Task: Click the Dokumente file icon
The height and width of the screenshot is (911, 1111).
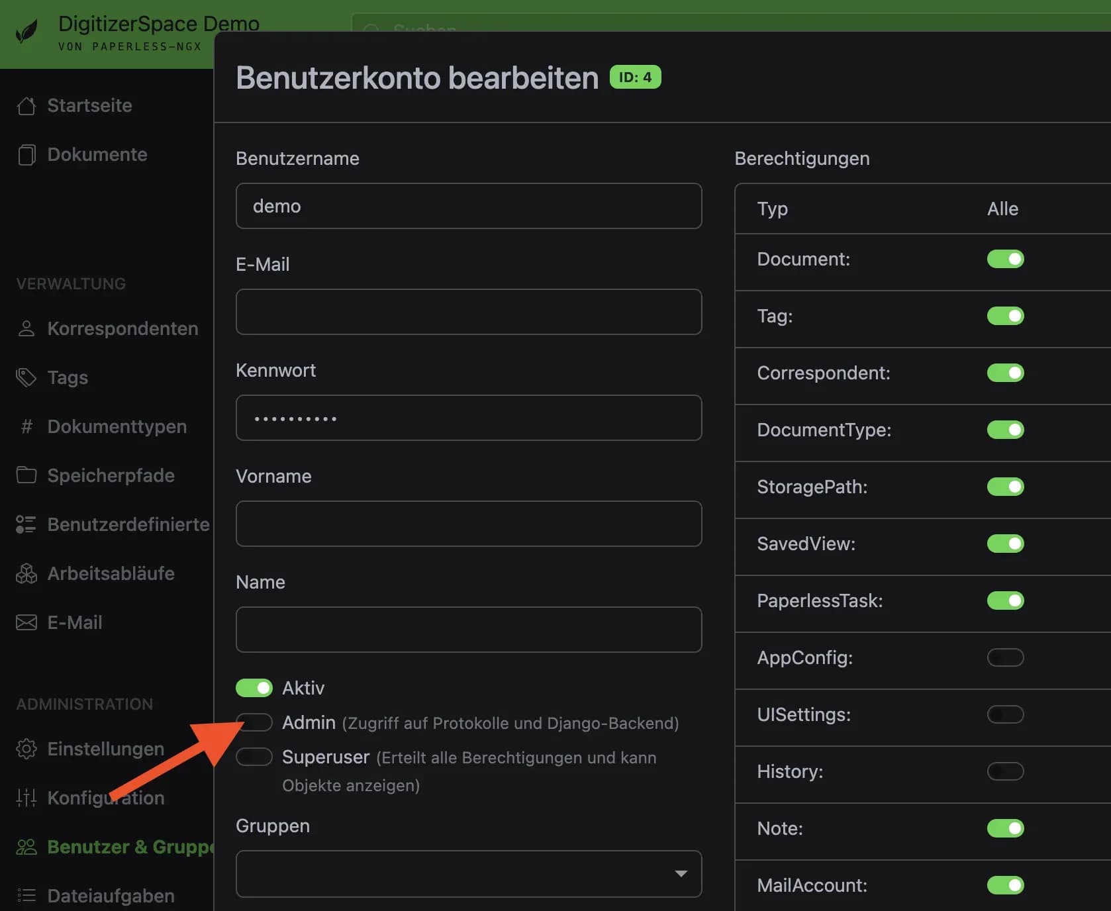Action: [26, 155]
